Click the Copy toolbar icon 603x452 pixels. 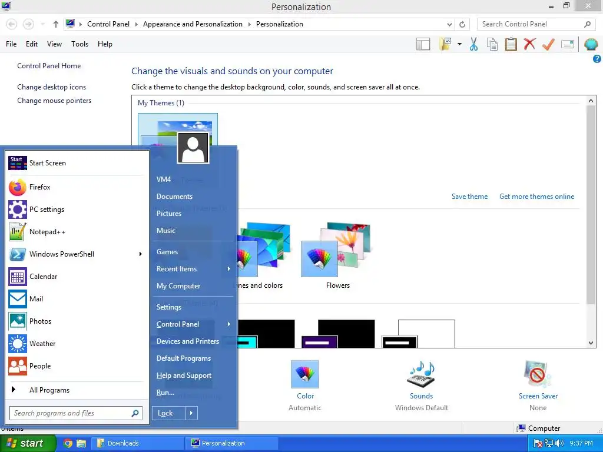click(x=492, y=44)
